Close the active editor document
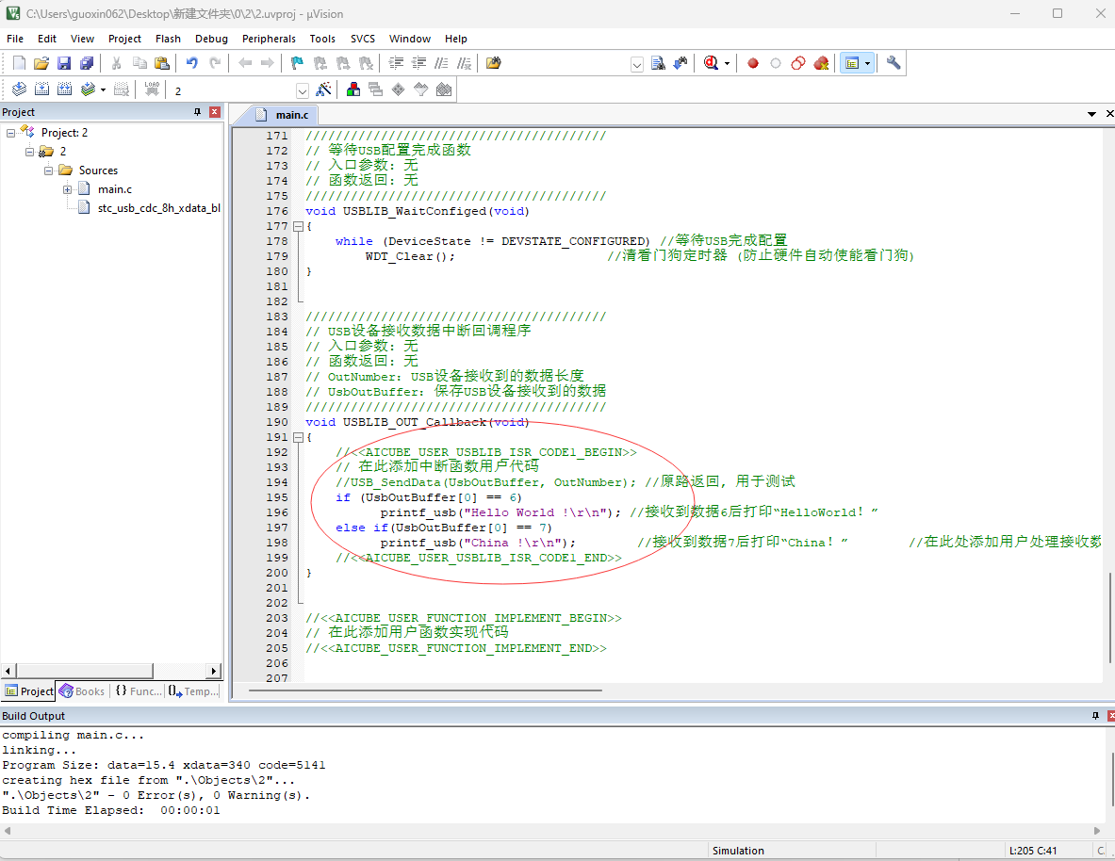 [x=1109, y=114]
